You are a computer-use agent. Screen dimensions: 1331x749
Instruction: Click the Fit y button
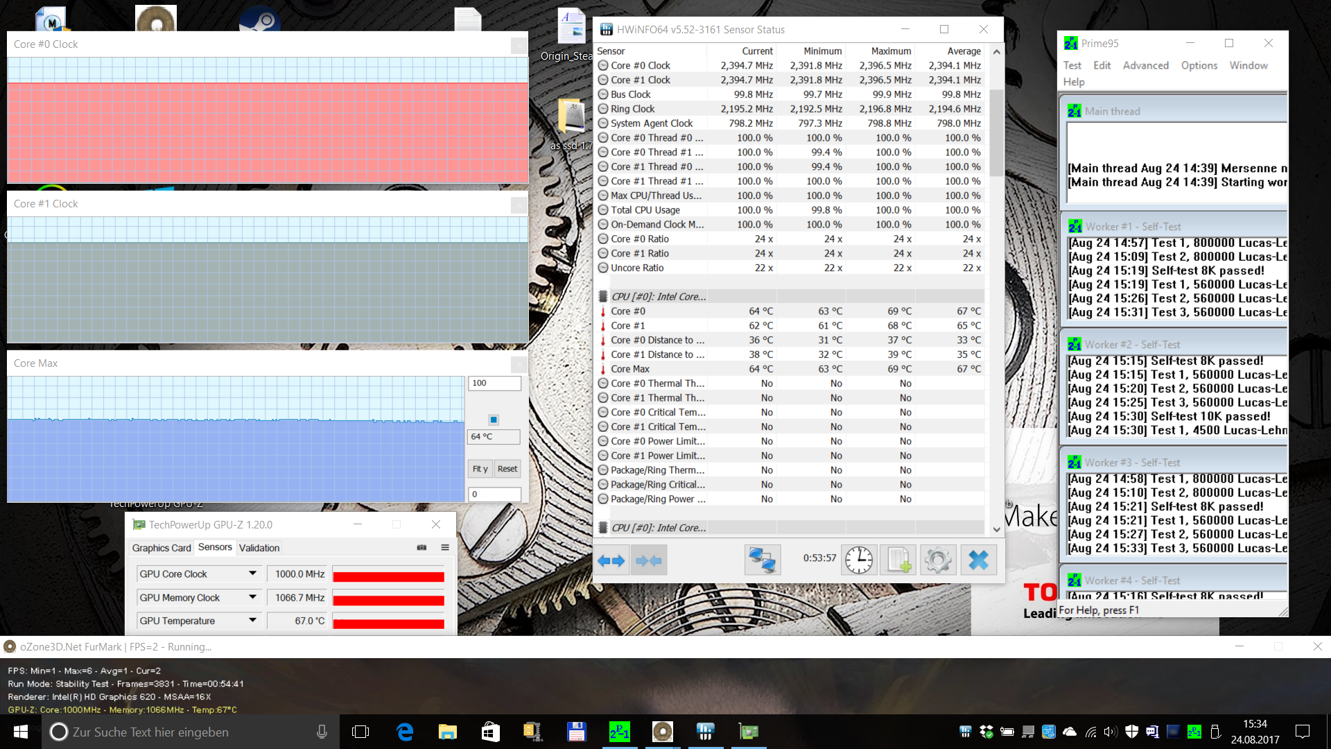pyautogui.click(x=480, y=469)
